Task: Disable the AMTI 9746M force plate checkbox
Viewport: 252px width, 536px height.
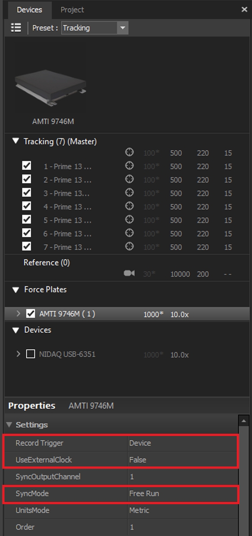Action: pos(31,314)
